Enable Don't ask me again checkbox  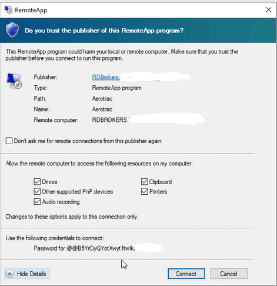pyautogui.click(x=9, y=141)
